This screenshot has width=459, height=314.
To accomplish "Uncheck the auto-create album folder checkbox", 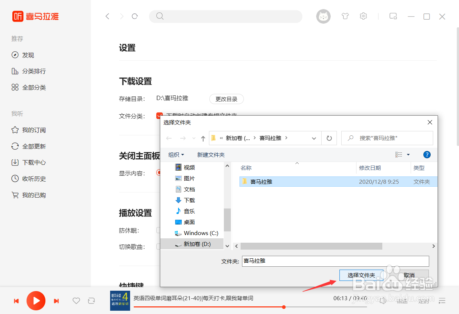I will coord(160,116).
